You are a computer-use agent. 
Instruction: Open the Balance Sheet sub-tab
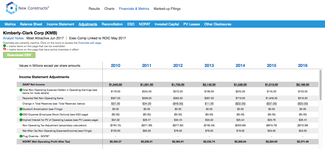(31, 24)
